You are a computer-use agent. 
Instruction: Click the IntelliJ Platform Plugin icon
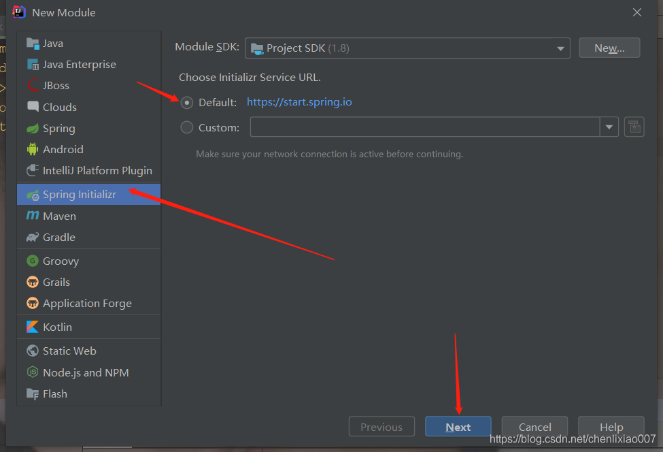pyautogui.click(x=33, y=171)
